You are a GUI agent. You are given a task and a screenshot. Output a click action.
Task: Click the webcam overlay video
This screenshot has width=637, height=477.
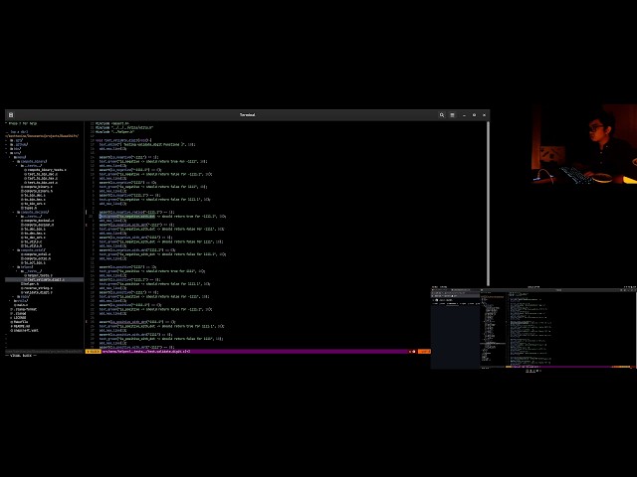[584, 144]
